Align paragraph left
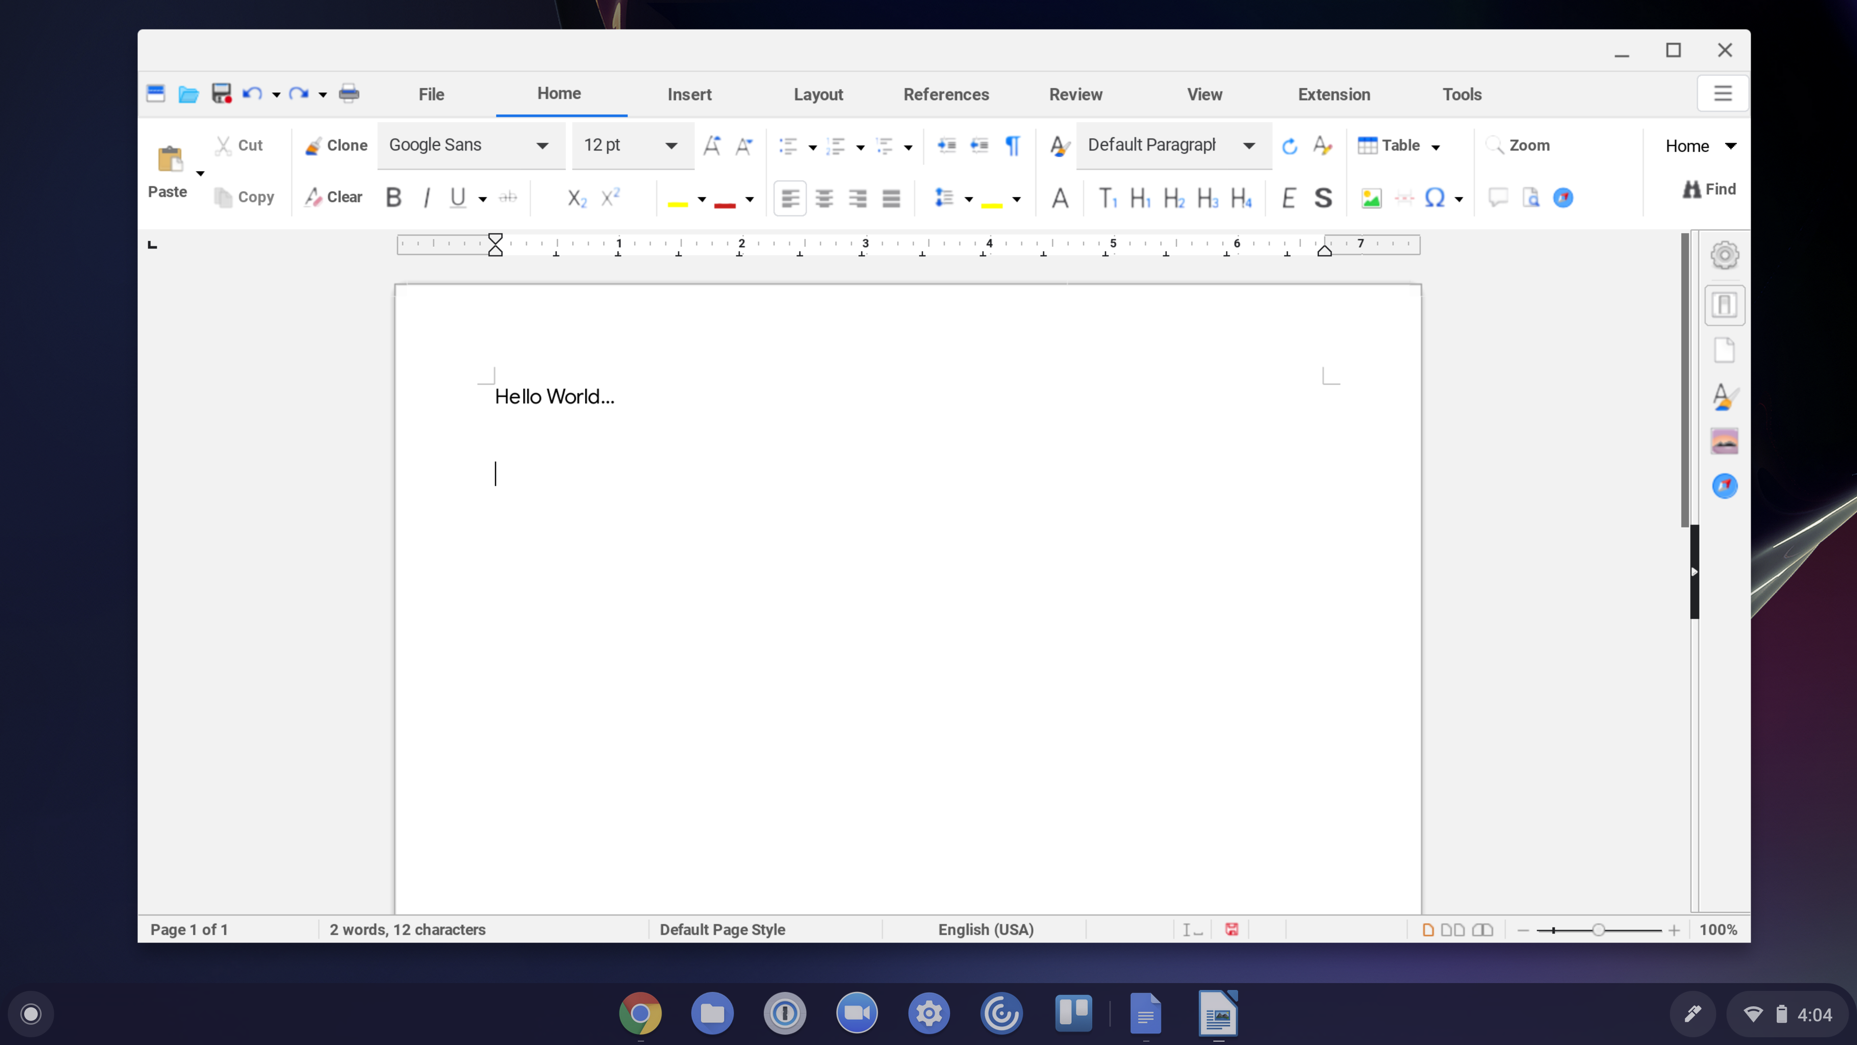 790,197
